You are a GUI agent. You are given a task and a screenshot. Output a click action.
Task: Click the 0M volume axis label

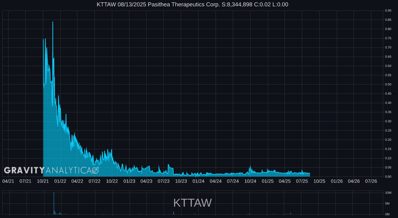387,214
